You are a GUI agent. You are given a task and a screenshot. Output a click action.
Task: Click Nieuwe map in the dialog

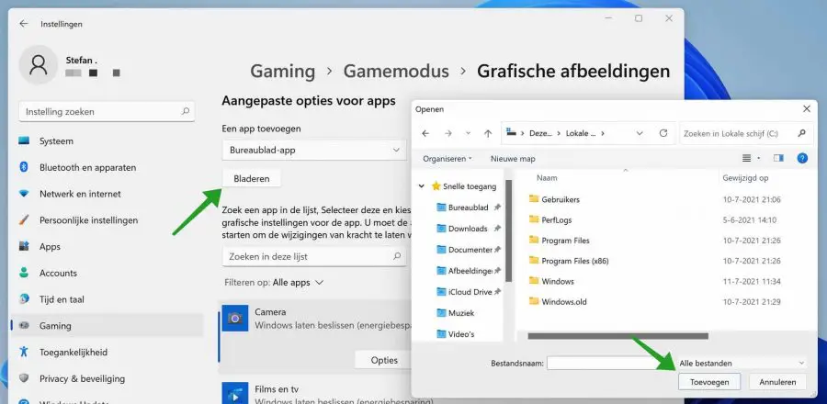pos(513,159)
